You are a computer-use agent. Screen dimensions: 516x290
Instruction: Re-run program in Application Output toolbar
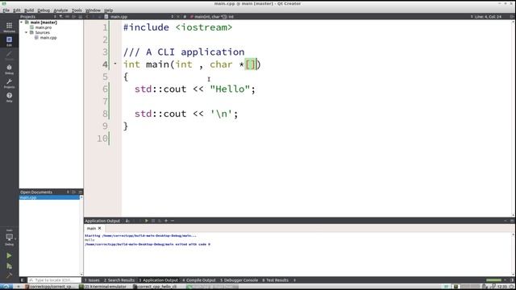(147, 221)
